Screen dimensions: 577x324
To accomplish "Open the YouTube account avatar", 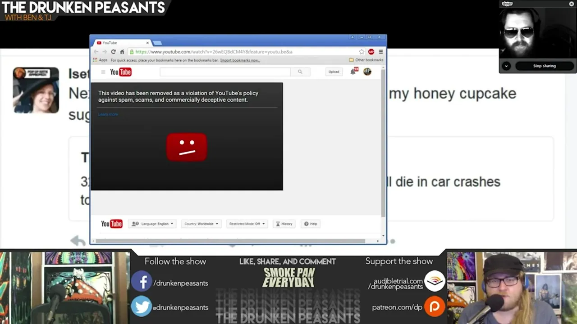I will [x=367, y=72].
